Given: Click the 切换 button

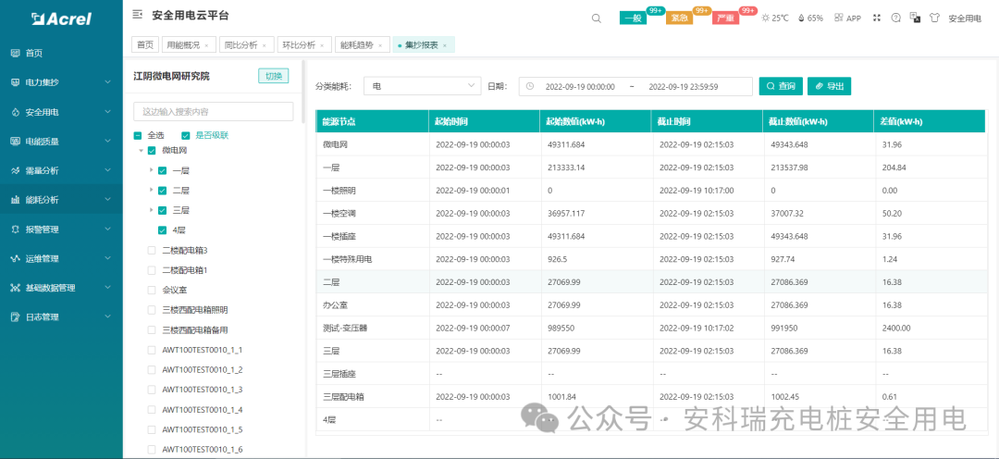Looking at the screenshot, I should pyautogui.click(x=273, y=76).
